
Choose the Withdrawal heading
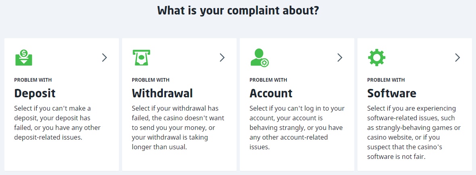pyautogui.click(x=162, y=93)
